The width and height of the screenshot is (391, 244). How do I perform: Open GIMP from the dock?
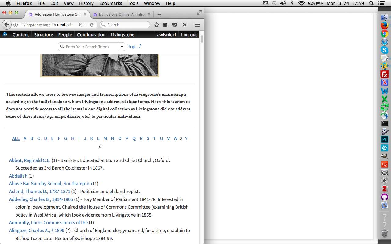(x=384, y=156)
